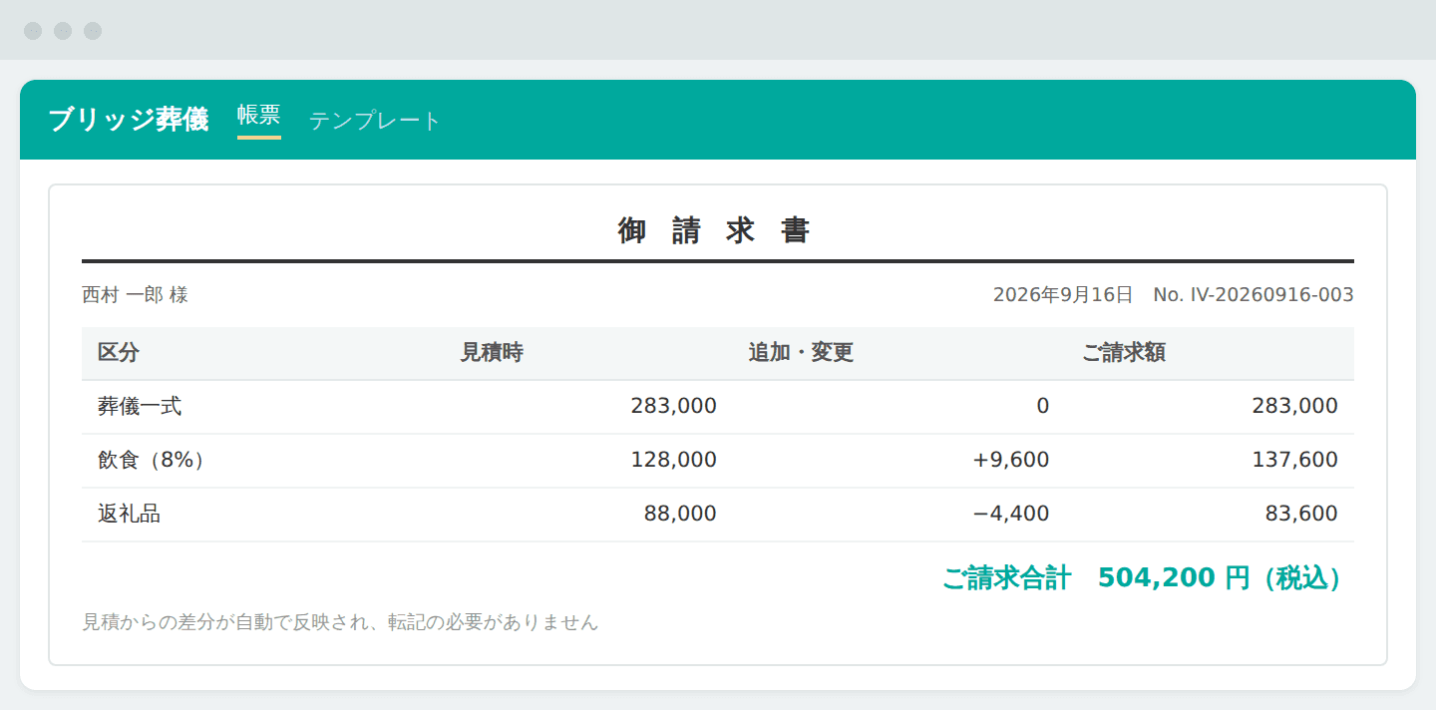Click the 追加・変更 column header
1436x710 pixels.
(x=801, y=353)
